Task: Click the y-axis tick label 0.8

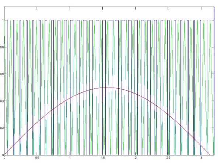Action: pyautogui.click(x=1, y=47)
